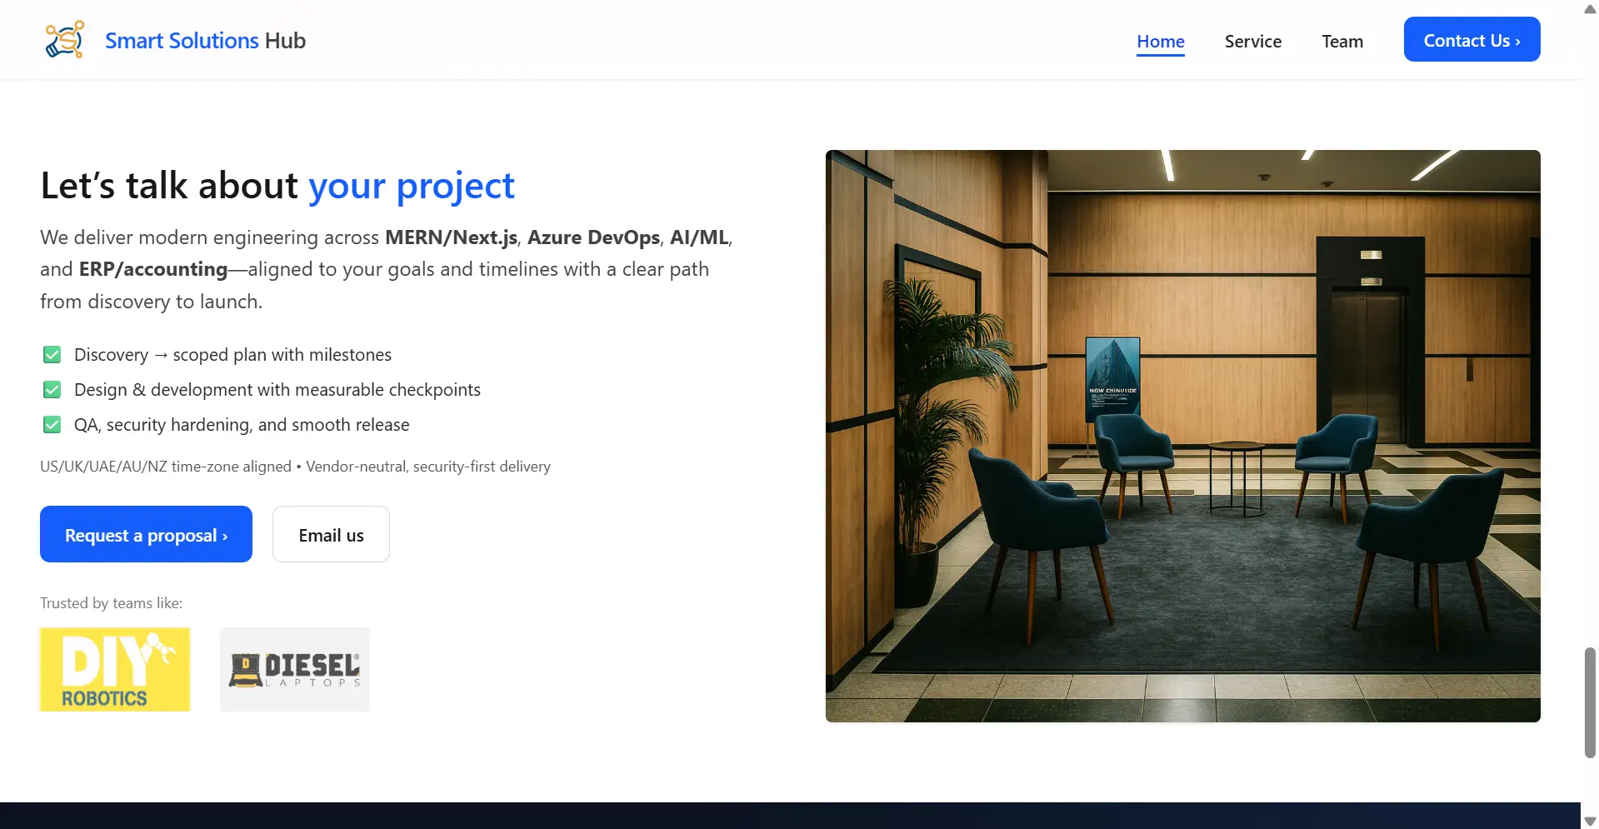Toggle checkbox next to Discovery scoped plan item
This screenshot has width=1599, height=829.
click(x=51, y=354)
